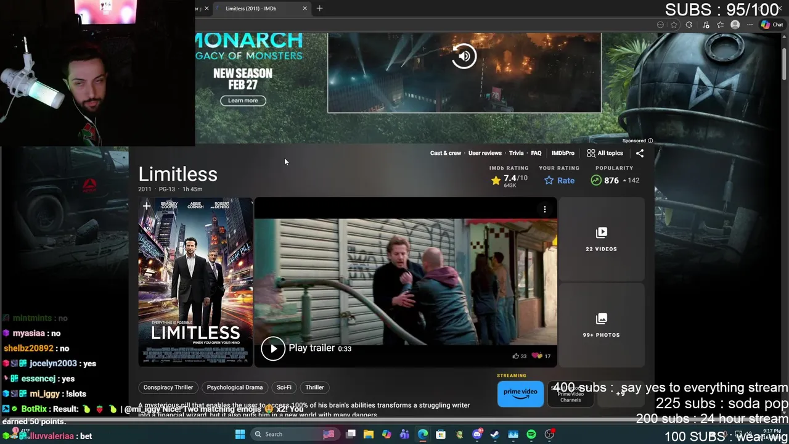This screenshot has height=444, width=789.
Task: View the popularity score 876
Action: click(615, 180)
